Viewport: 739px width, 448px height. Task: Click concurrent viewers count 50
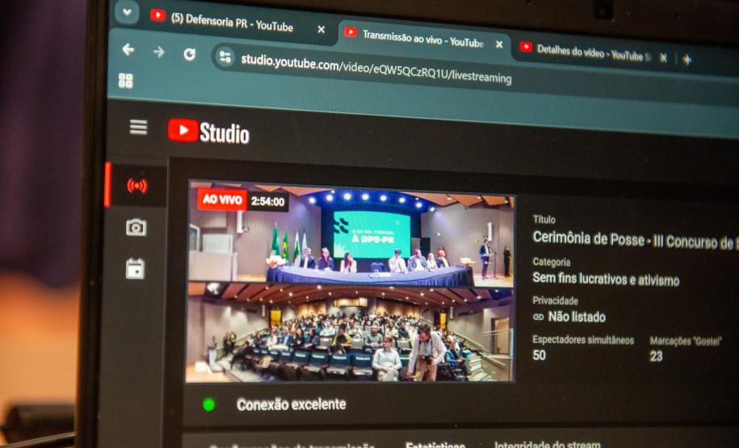coord(540,354)
